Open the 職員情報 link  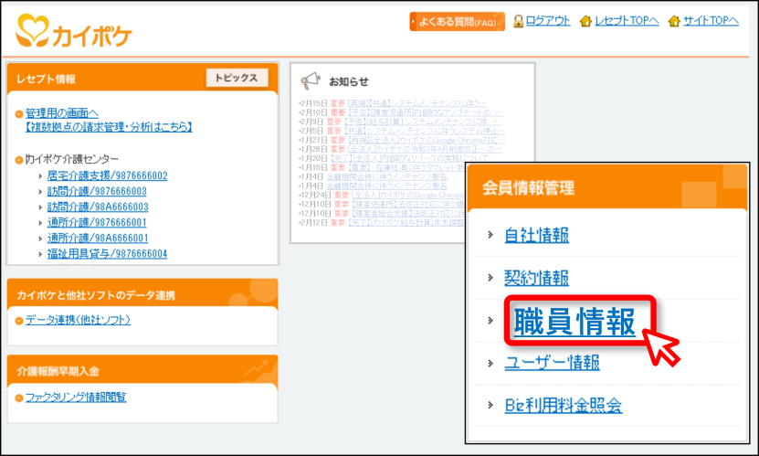(575, 322)
